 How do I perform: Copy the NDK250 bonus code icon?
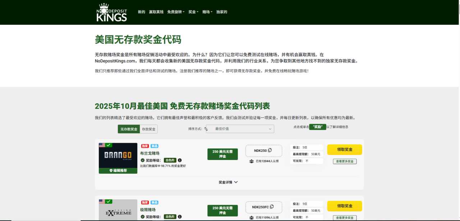coord(270,150)
